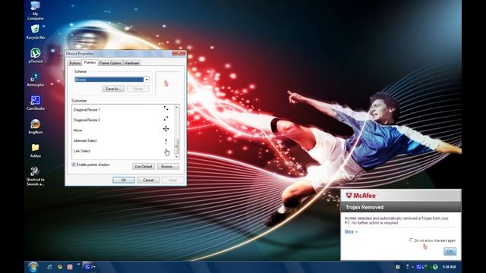The image size is (486, 273).
Task: Click the network computers tray icon
Action: [x=424, y=266]
